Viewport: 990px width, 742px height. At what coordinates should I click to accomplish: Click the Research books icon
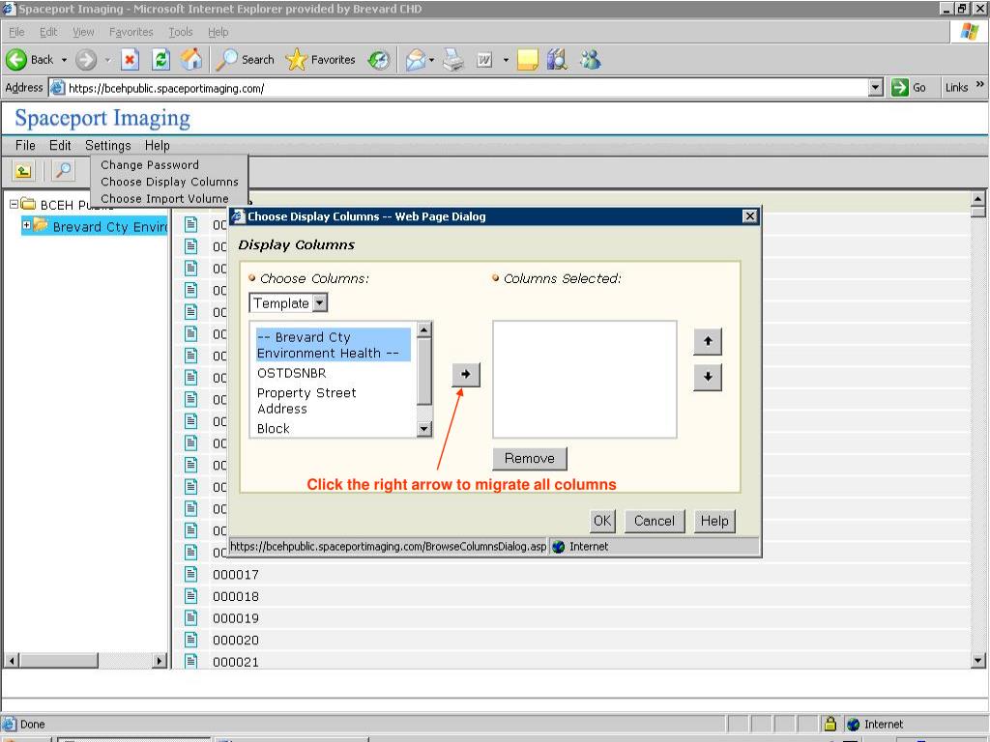557,60
